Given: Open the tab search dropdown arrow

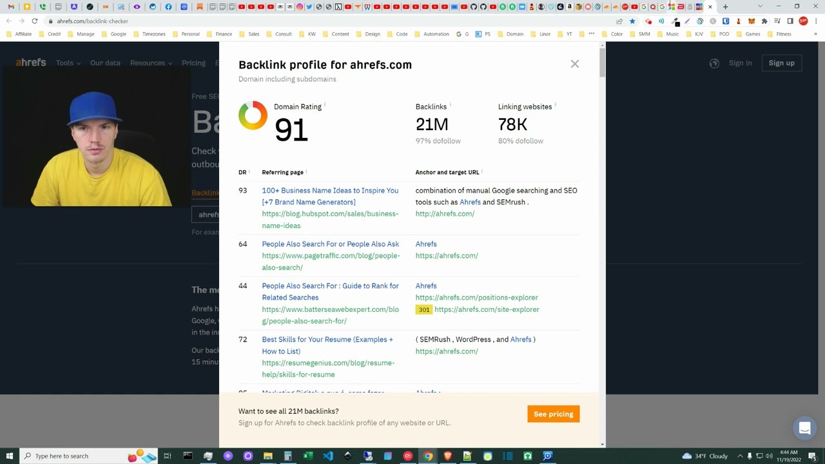Looking at the screenshot, I should (x=760, y=6).
